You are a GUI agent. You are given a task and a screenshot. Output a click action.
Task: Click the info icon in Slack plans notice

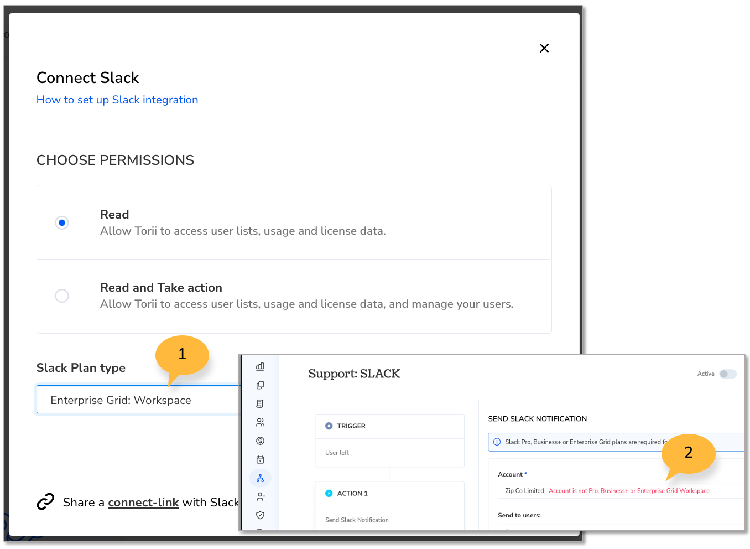click(x=497, y=442)
